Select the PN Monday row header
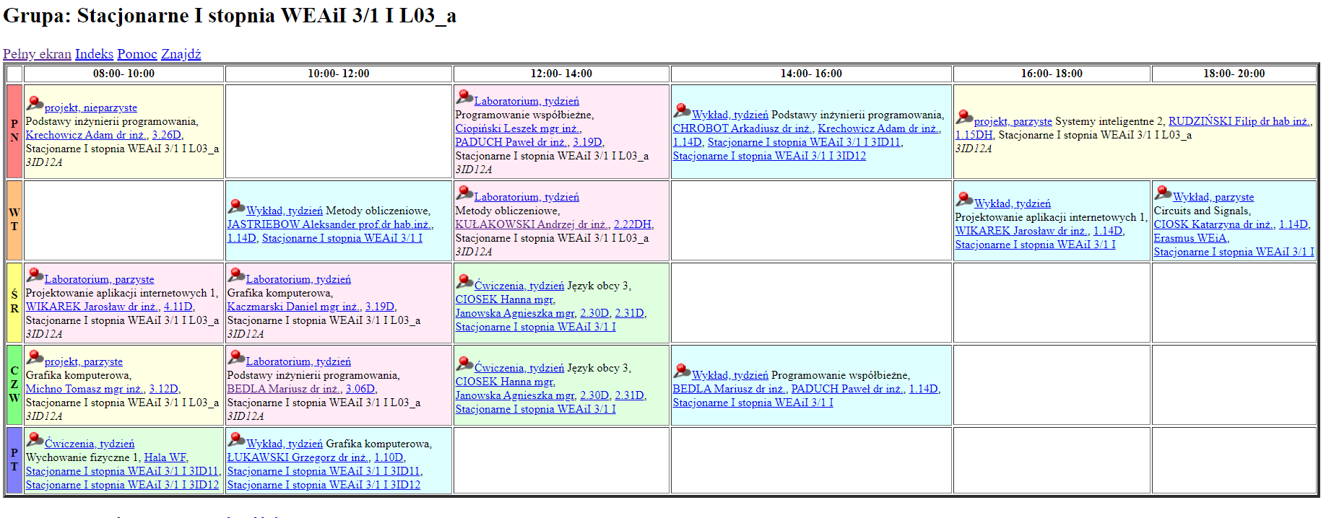The width and height of the screenshot is (1326, 518). pyautogui.click(x=14, y=131)
